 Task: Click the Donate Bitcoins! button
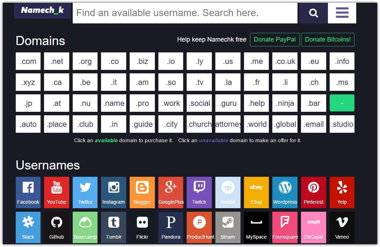point(328,39)
